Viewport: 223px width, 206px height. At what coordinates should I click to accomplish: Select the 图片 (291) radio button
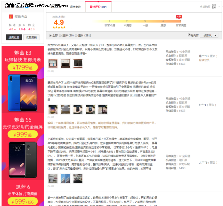click(76, 35)
